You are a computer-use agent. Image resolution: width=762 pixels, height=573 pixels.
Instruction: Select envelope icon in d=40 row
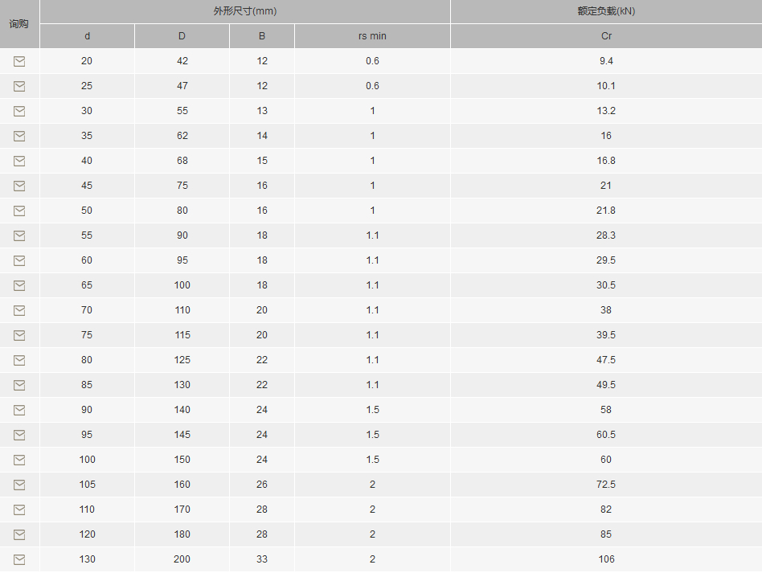(19, 161)
